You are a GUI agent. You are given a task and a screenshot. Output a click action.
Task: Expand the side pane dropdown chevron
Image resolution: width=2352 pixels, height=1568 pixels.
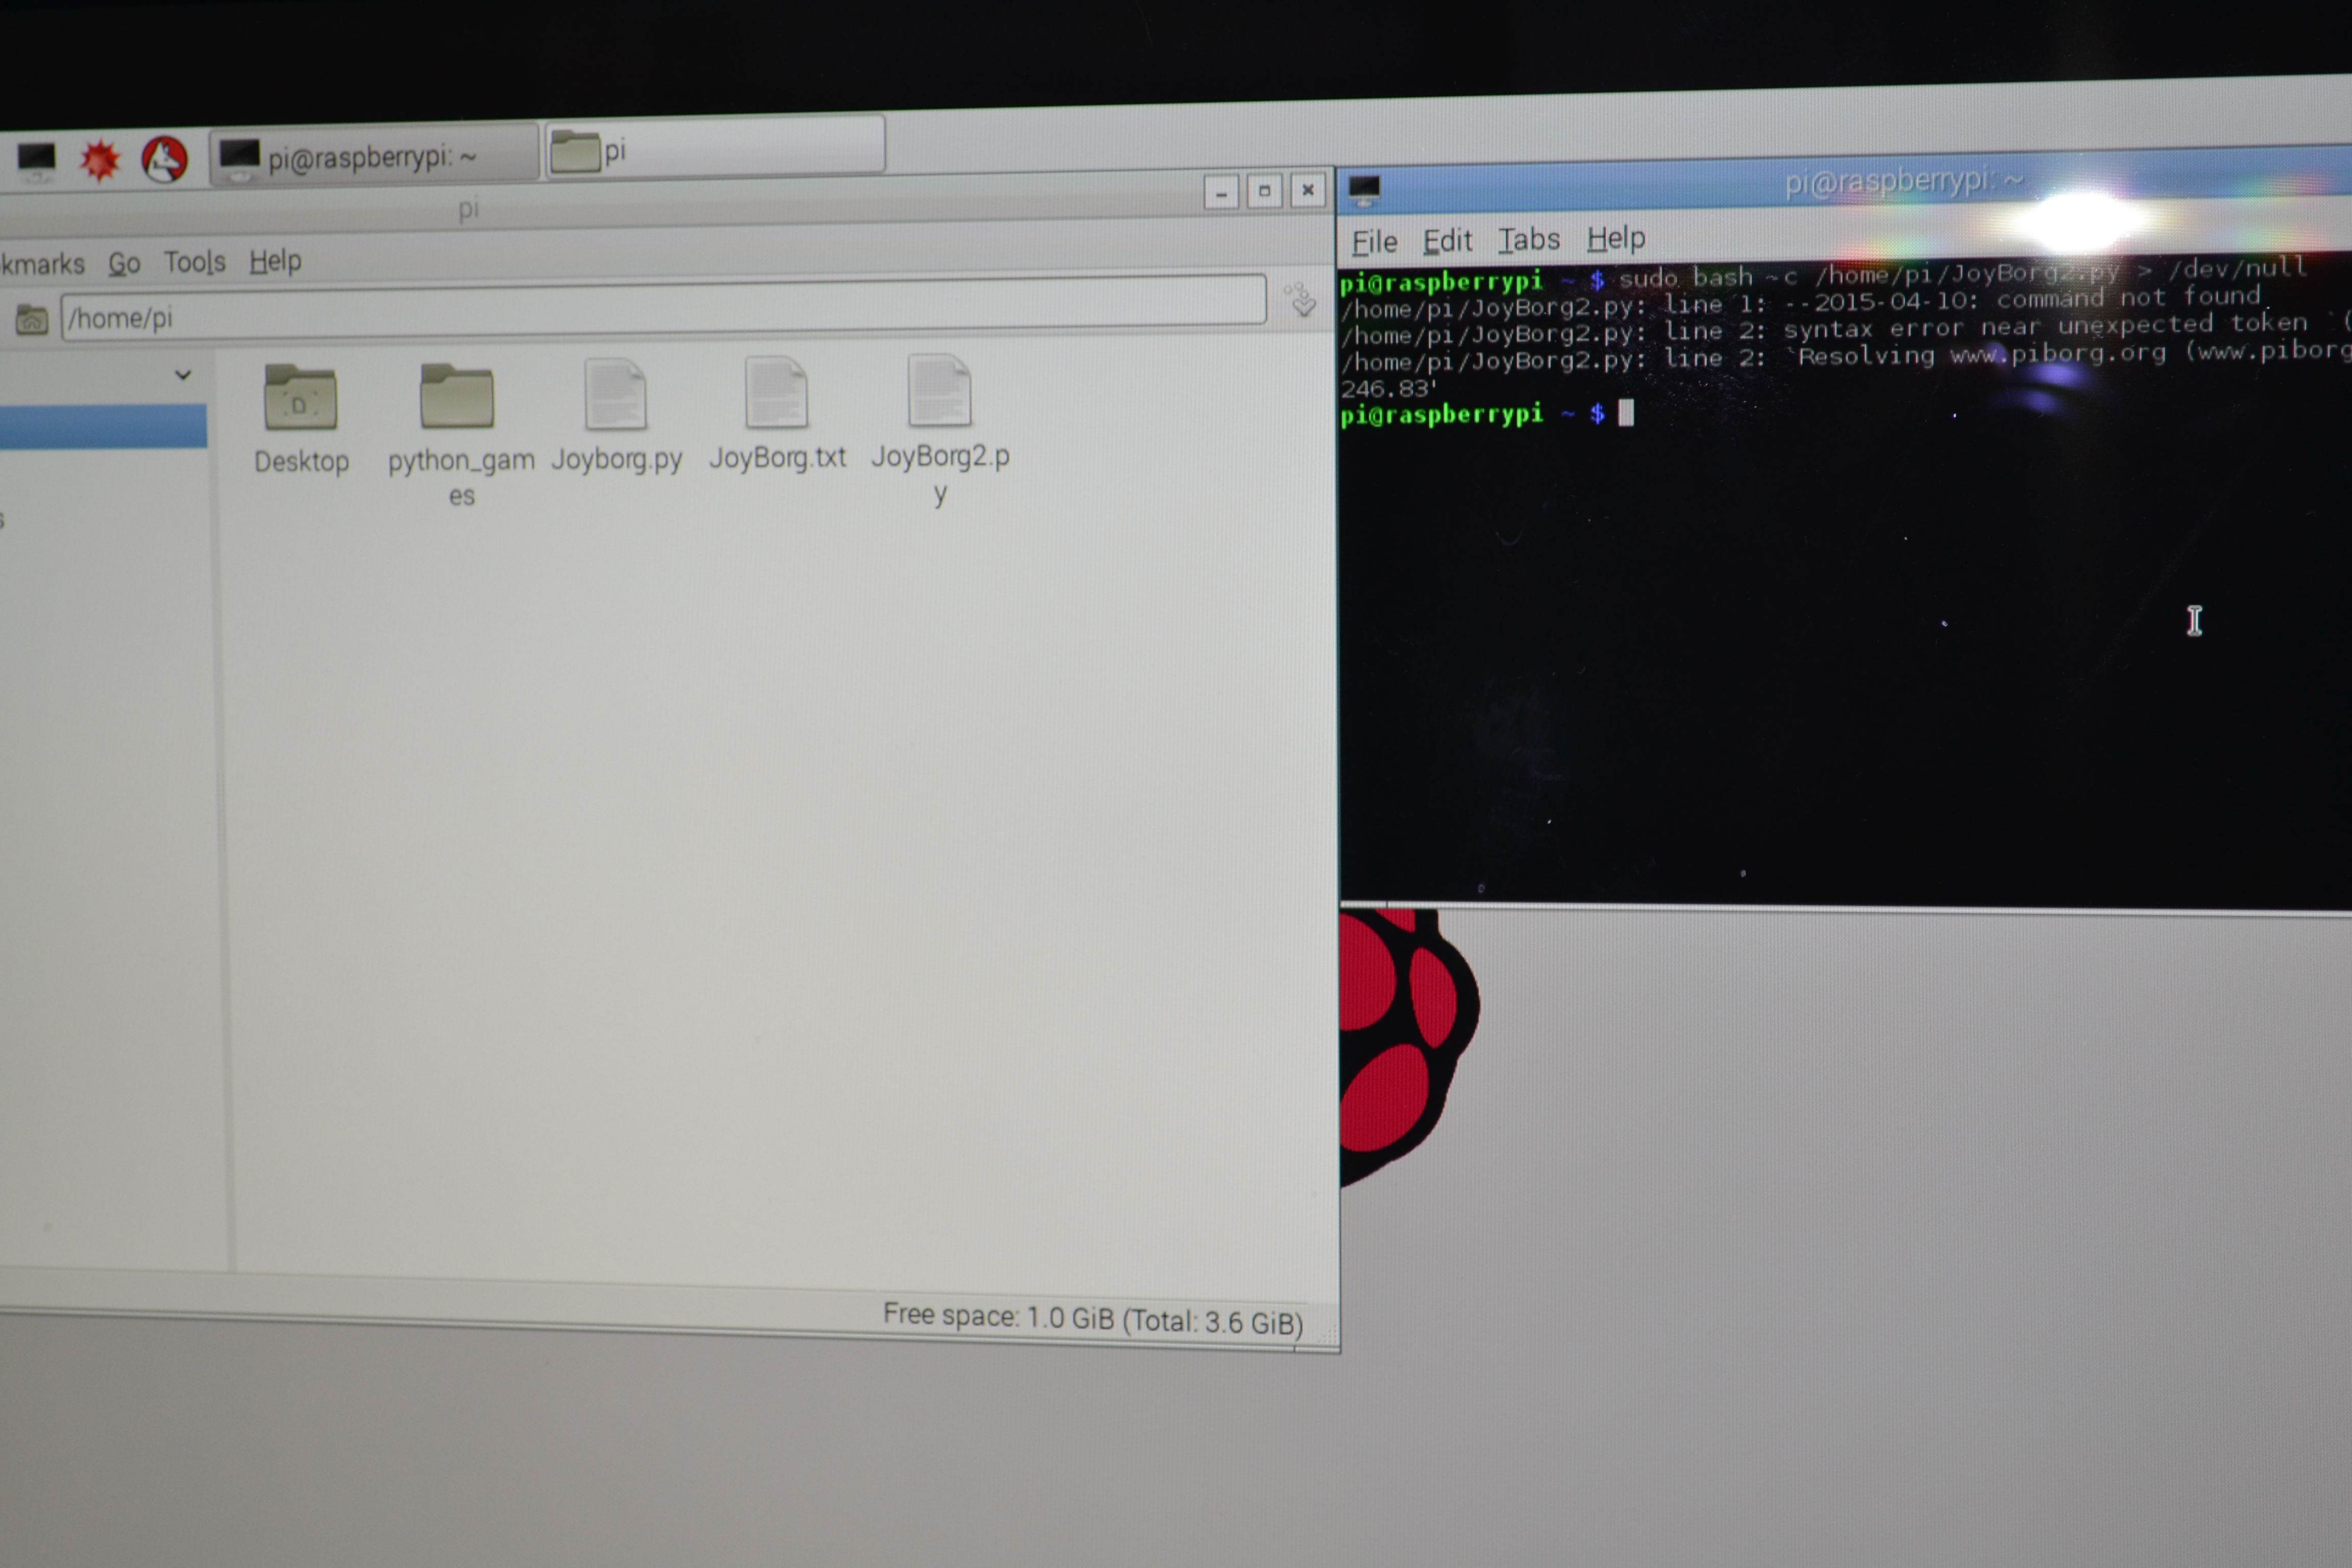point(183,375)
